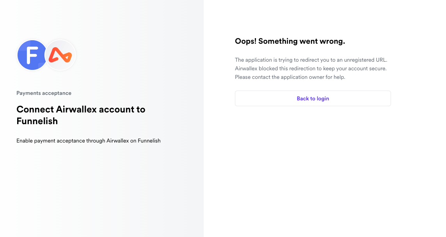Click the "Enable payment acceptance through Airwallex" description

click(x=88, y=141)
